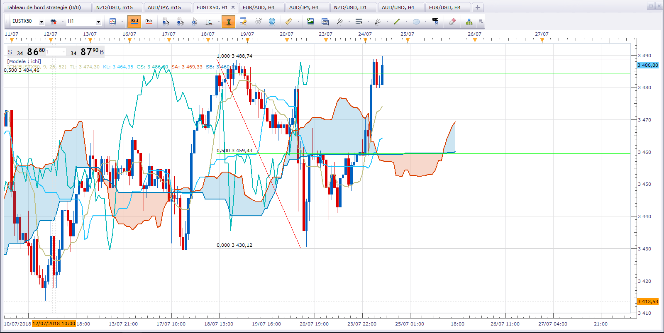The width and height of the screenshot is (664, 333).
Task: Add a new chart tab
Action: (x=478, y=7)
